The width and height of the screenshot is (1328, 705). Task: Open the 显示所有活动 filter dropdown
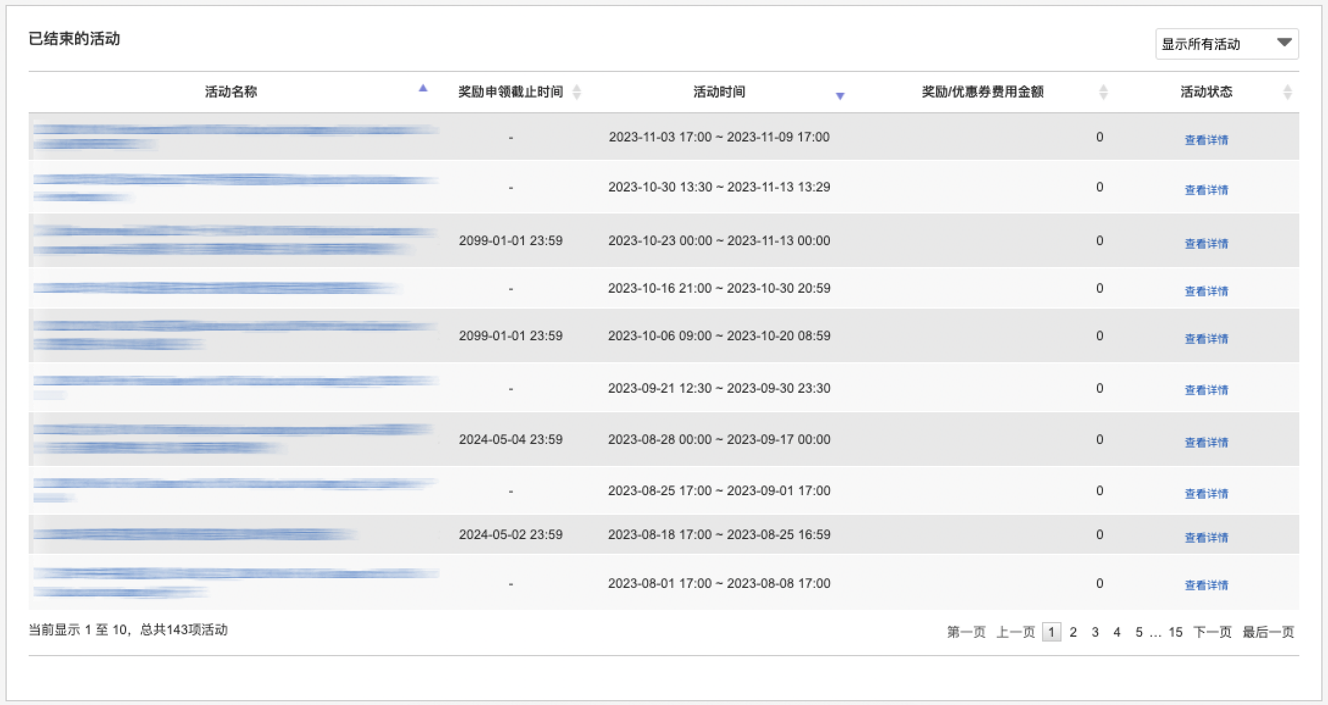pyautogui.click(x=1227, y=44)
